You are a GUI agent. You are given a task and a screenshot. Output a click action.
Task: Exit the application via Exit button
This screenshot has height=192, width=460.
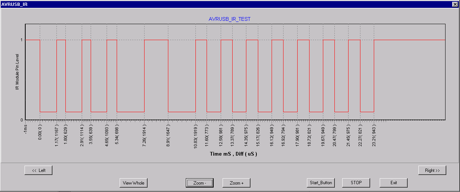click(x=393, y=183)
